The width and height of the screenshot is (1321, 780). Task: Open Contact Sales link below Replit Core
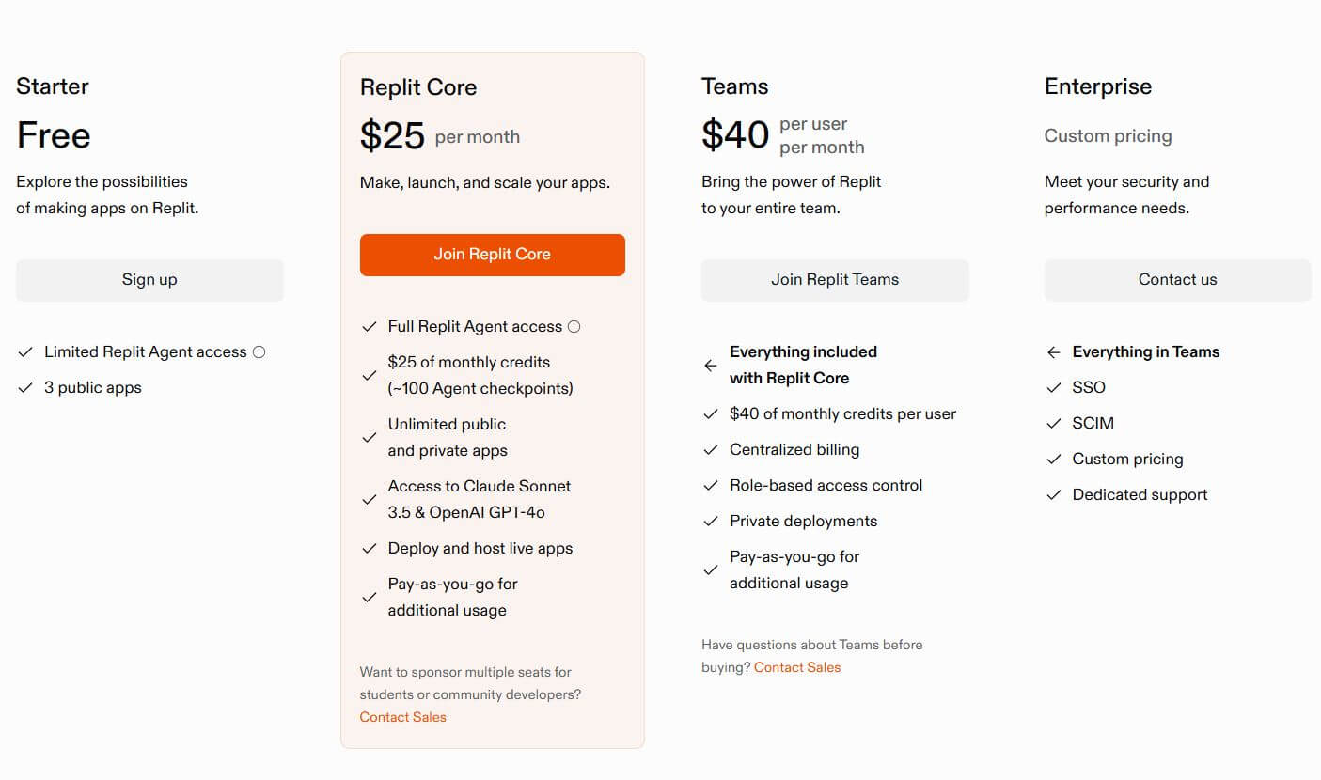[402, 717]
